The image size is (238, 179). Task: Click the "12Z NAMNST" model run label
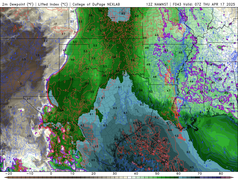click(157, 4)
